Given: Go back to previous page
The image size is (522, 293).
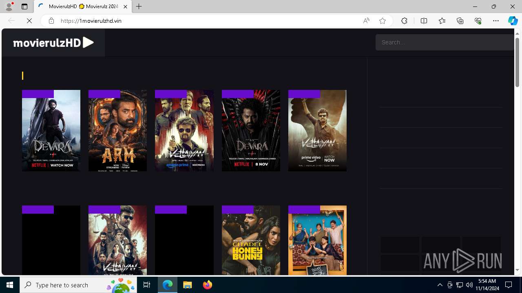Looking at the screenshot, I should click(x=11, y=21).
